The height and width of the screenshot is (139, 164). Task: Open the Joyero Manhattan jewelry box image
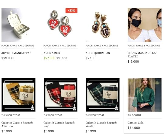click(x=19, y=25)
